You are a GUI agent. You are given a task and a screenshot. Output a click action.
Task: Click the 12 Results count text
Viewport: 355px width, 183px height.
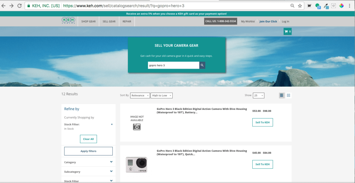69,94
